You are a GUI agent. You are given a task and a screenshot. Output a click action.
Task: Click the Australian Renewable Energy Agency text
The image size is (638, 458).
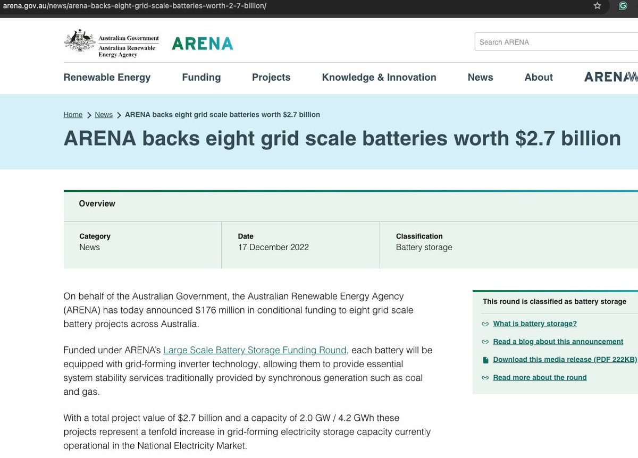coord(127,51)
